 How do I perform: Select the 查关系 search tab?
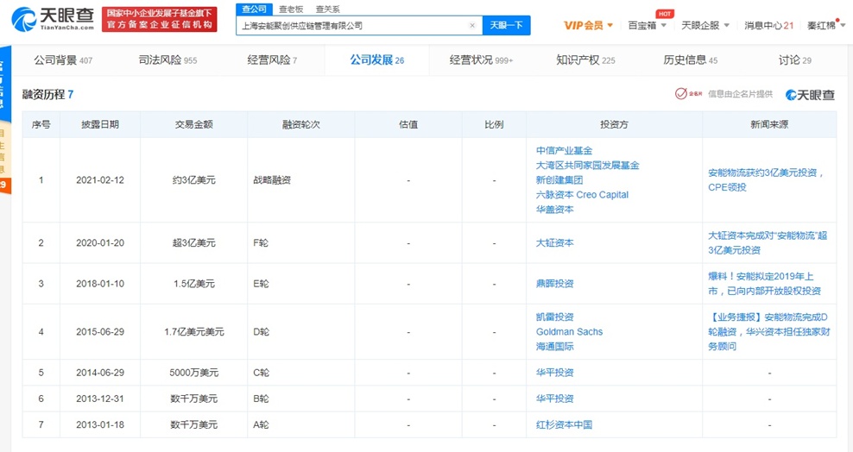click(x=327, y=9)
